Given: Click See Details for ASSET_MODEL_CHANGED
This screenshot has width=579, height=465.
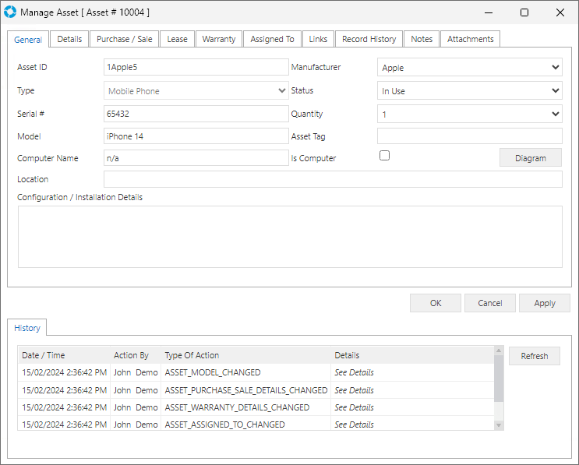Looking at the screenshot, I should 354,373.
